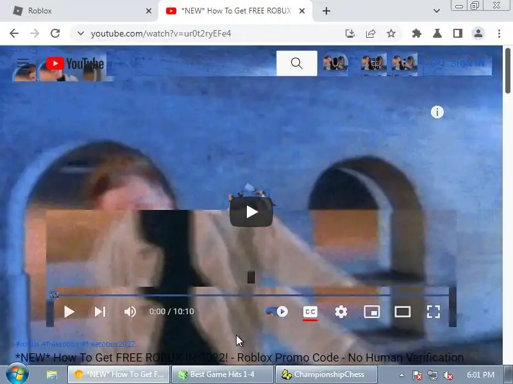Switch to theater mode
Viewport: 513px width, 384px height.
click(403, 312)
